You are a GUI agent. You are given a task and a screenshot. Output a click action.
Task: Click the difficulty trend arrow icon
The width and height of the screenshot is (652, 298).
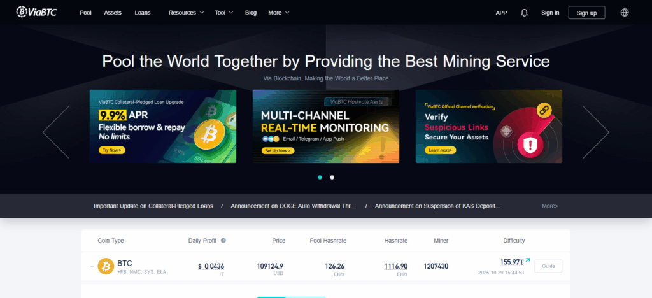(528, 260)
